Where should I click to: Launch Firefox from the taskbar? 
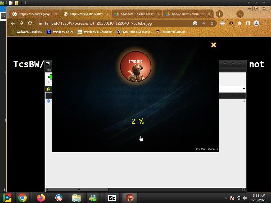[41, 198]
